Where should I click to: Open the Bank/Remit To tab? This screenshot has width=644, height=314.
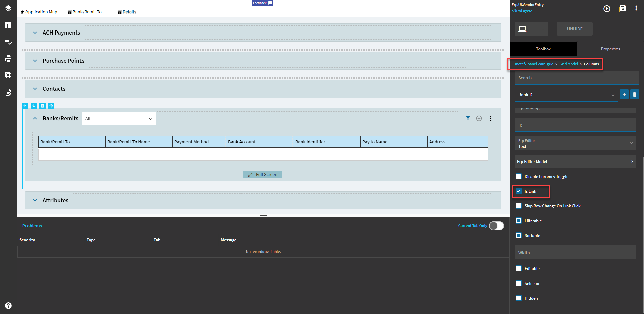point(85,12)
